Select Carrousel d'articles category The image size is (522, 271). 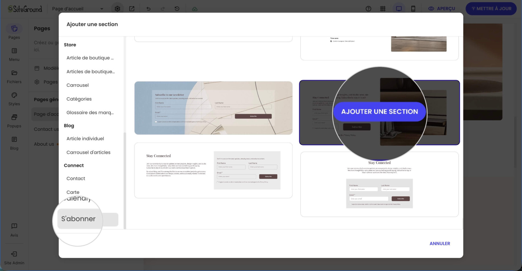point(88,152)
